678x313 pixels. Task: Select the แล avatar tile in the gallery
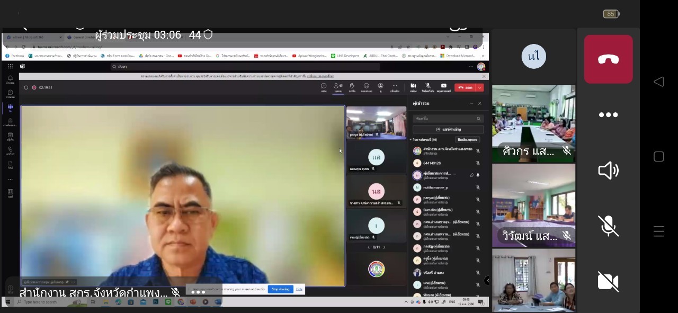(x=376, y=157)
